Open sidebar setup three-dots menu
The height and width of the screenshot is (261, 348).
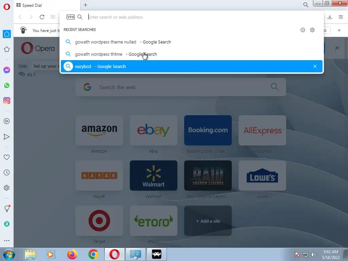click(x=7, y=241)
